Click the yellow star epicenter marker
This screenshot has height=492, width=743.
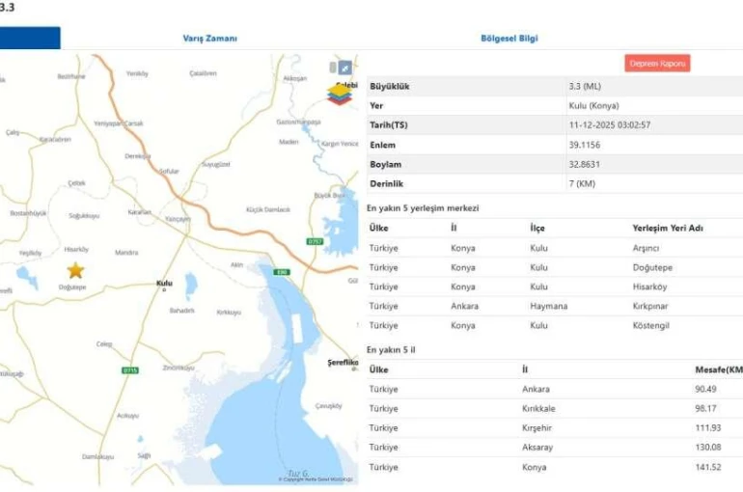[x=75, y=270]
